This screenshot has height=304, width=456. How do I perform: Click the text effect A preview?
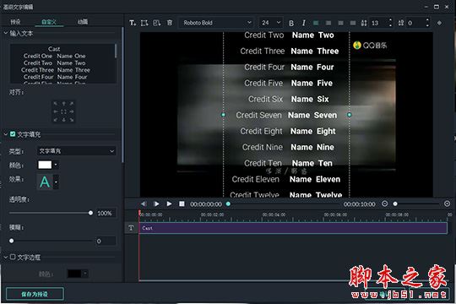tap(45, 182)
